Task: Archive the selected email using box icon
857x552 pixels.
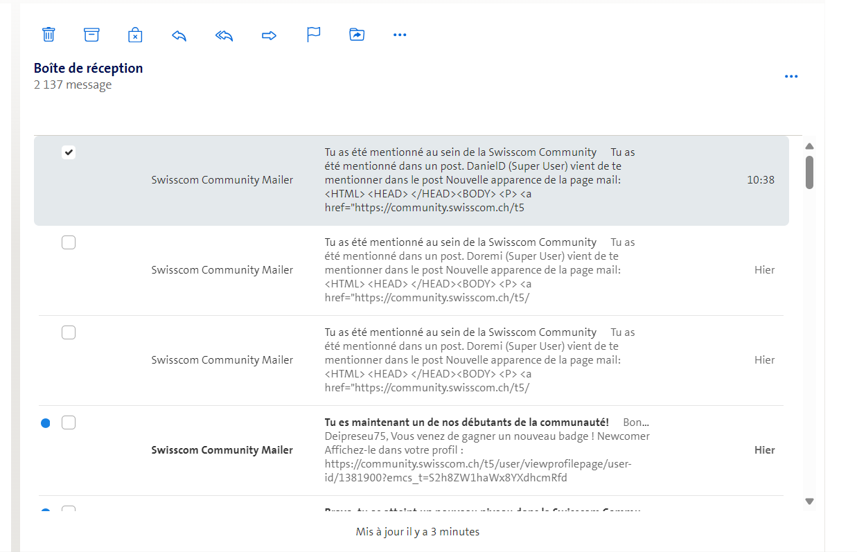Action: point(91,35)
